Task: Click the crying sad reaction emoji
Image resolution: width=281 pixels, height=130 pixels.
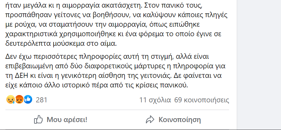Action: click(x=11, y=100)
